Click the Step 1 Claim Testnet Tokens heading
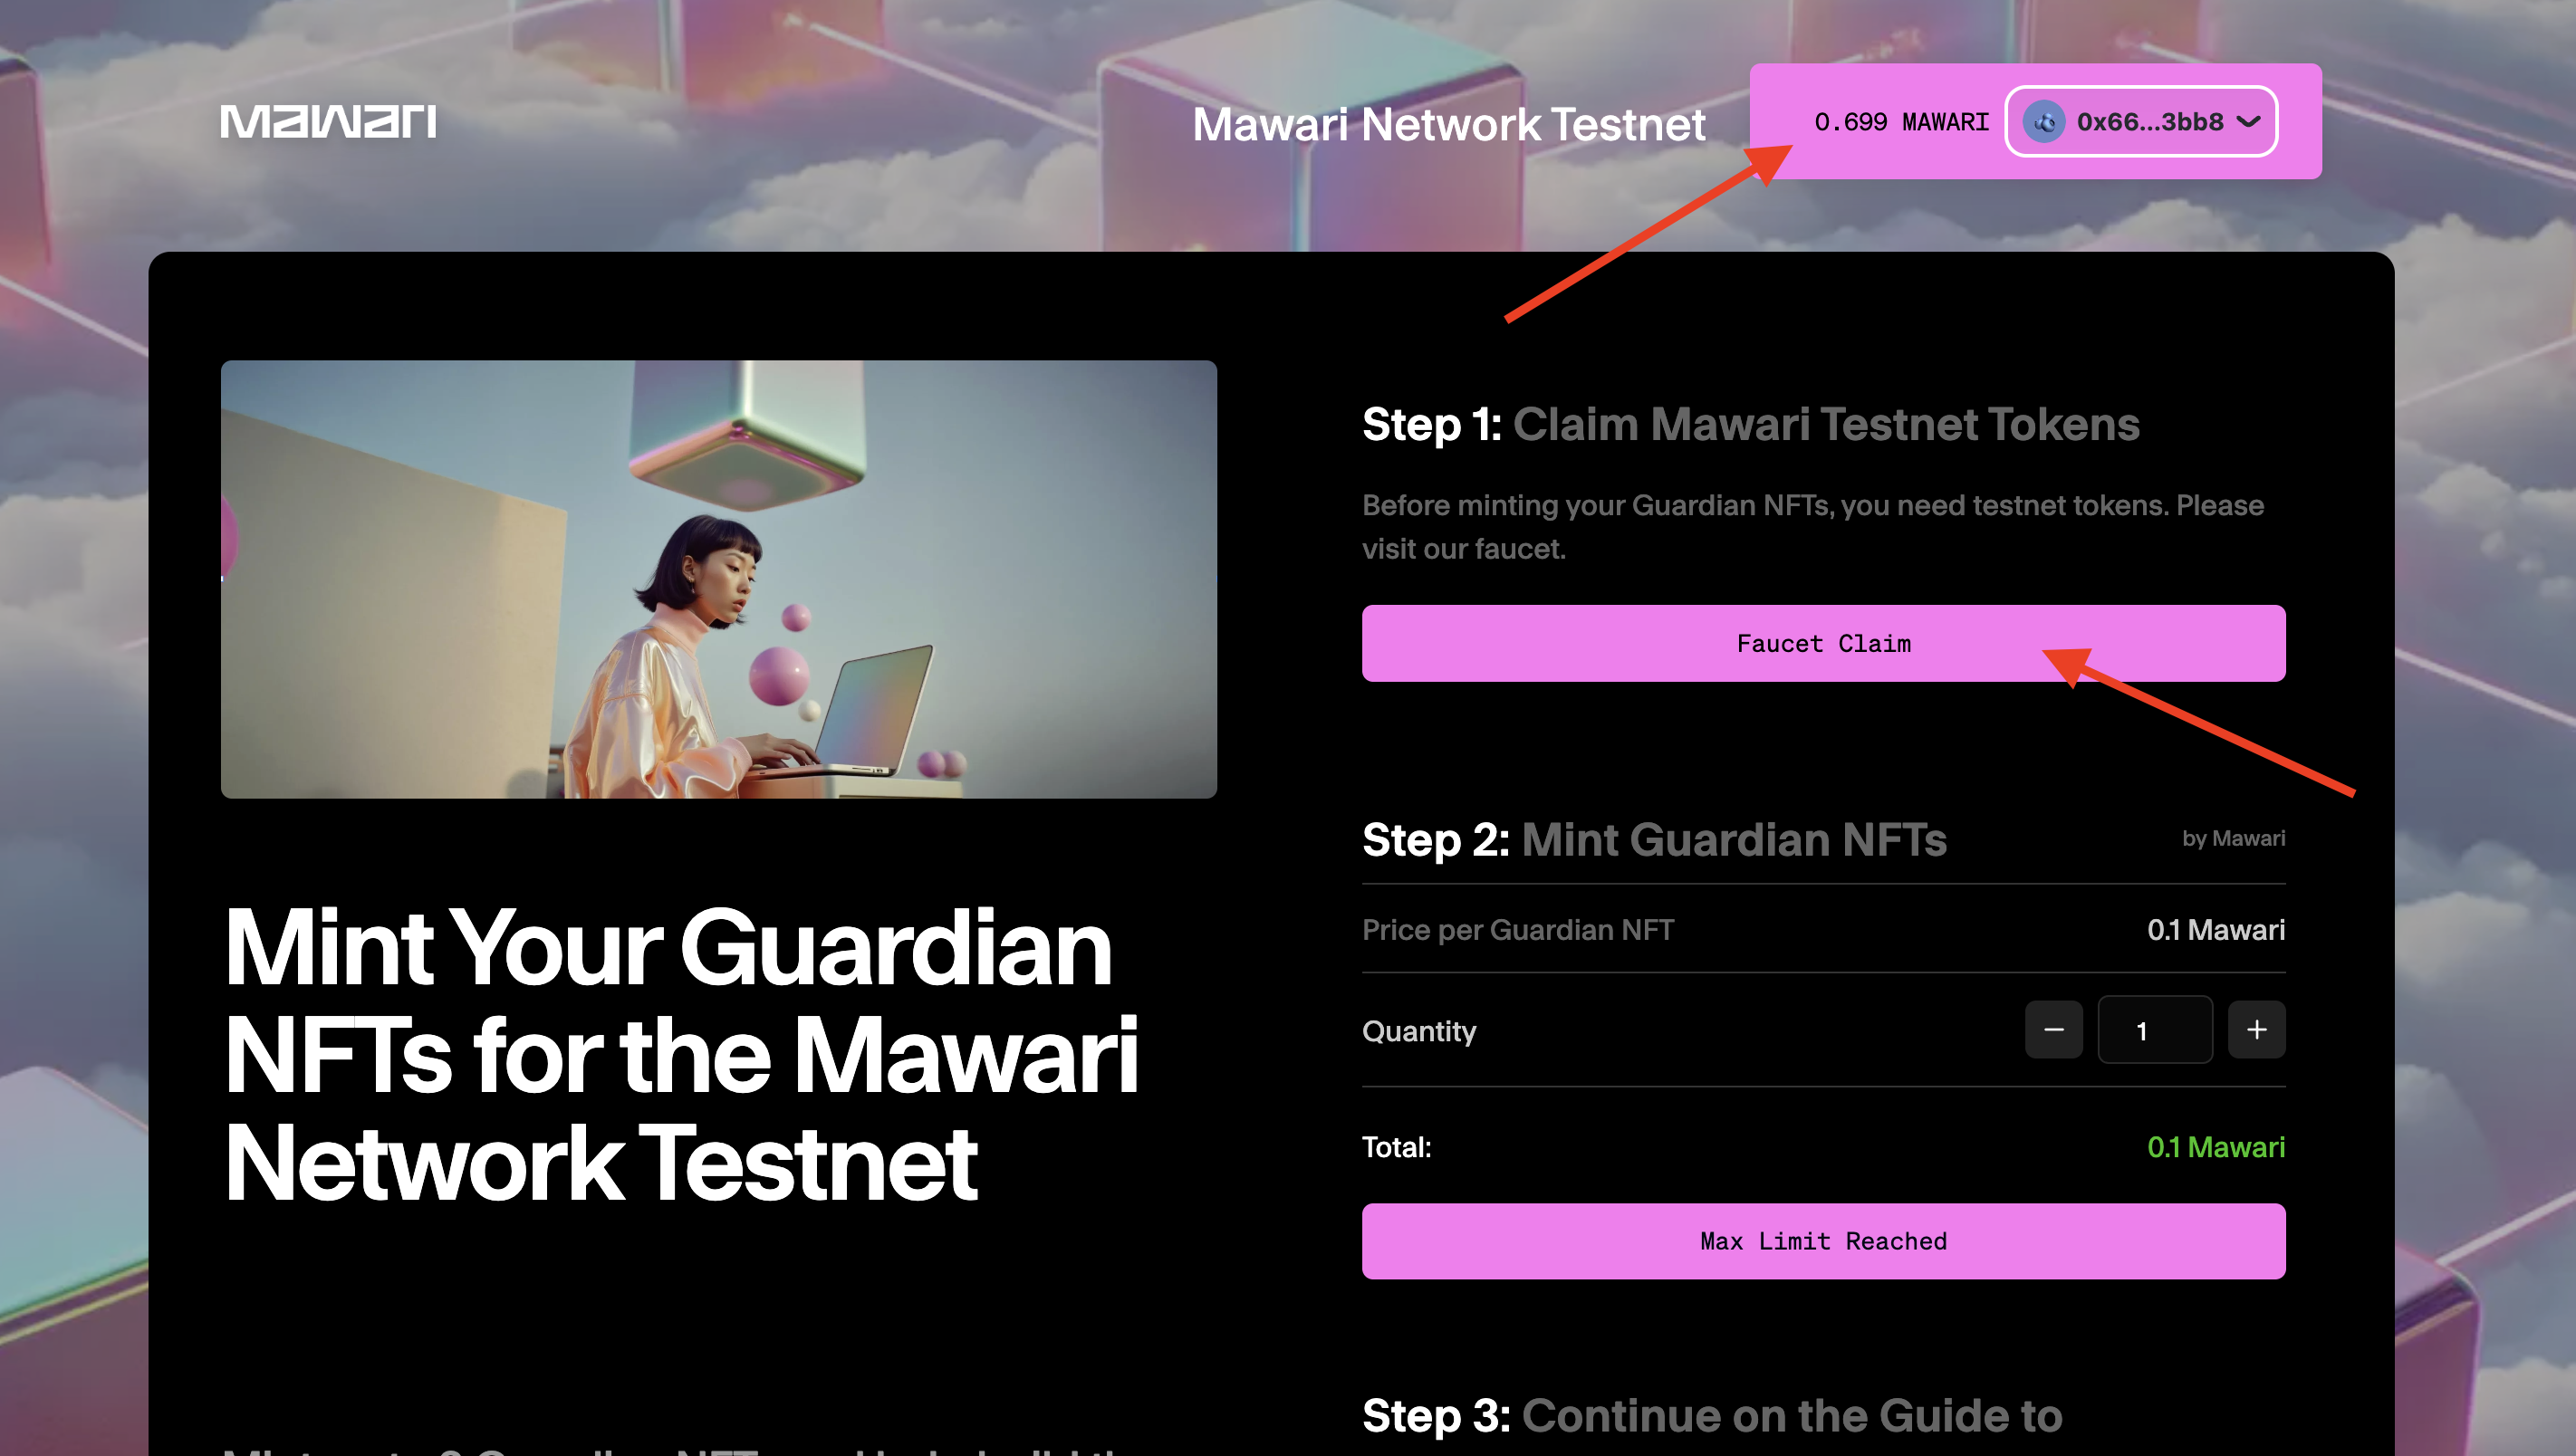The image size is (2576, 1456). [x=1750, y=424]
